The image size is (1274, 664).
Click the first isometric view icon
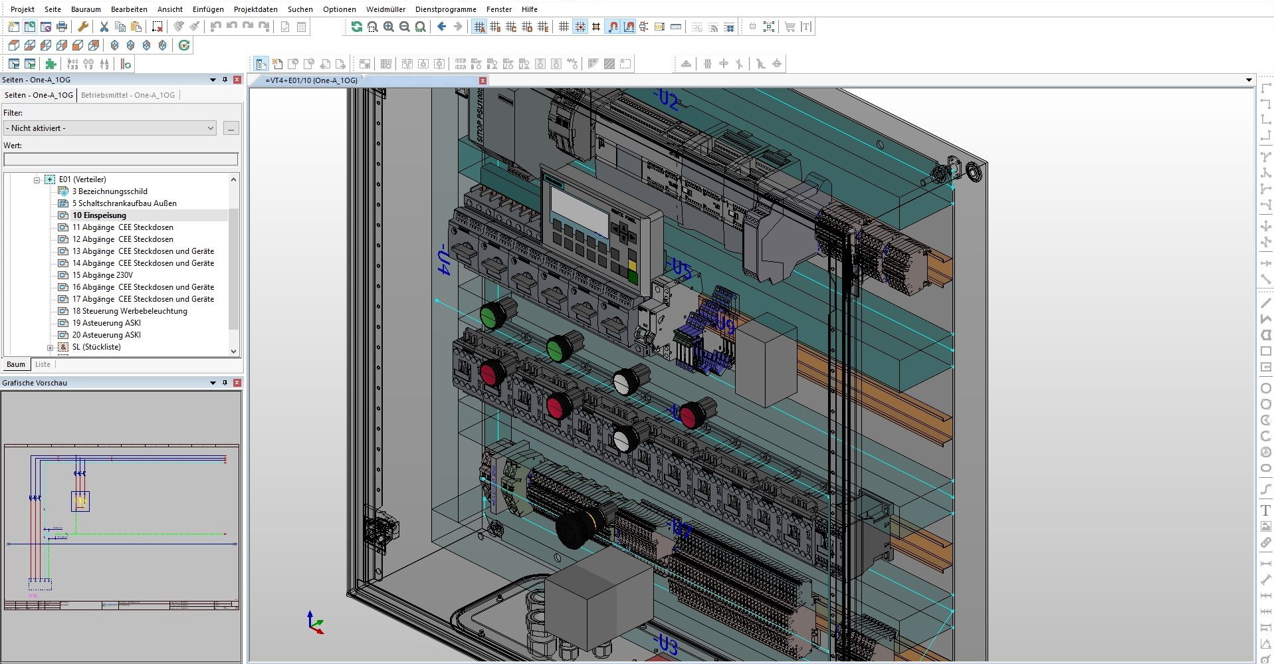(x=115, y=45)
